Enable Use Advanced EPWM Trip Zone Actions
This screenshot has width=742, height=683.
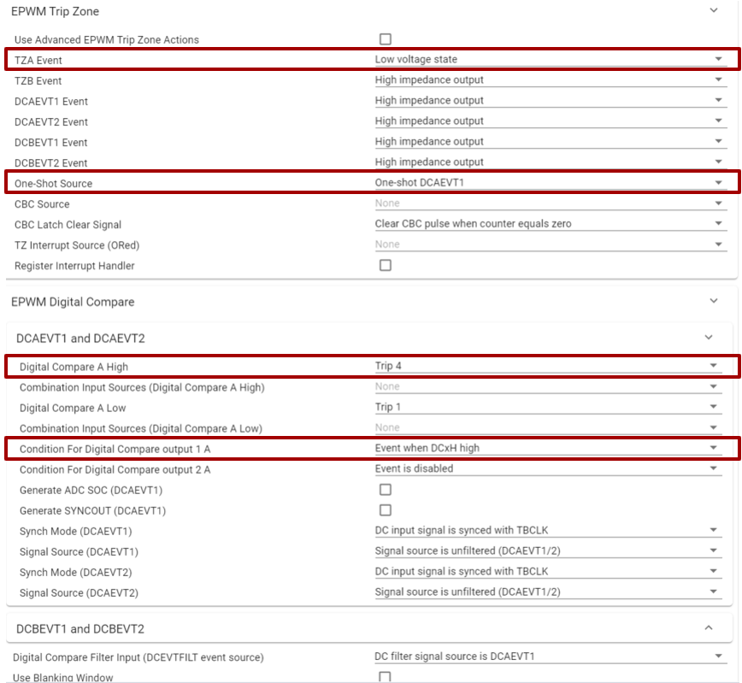coord(386,39)
